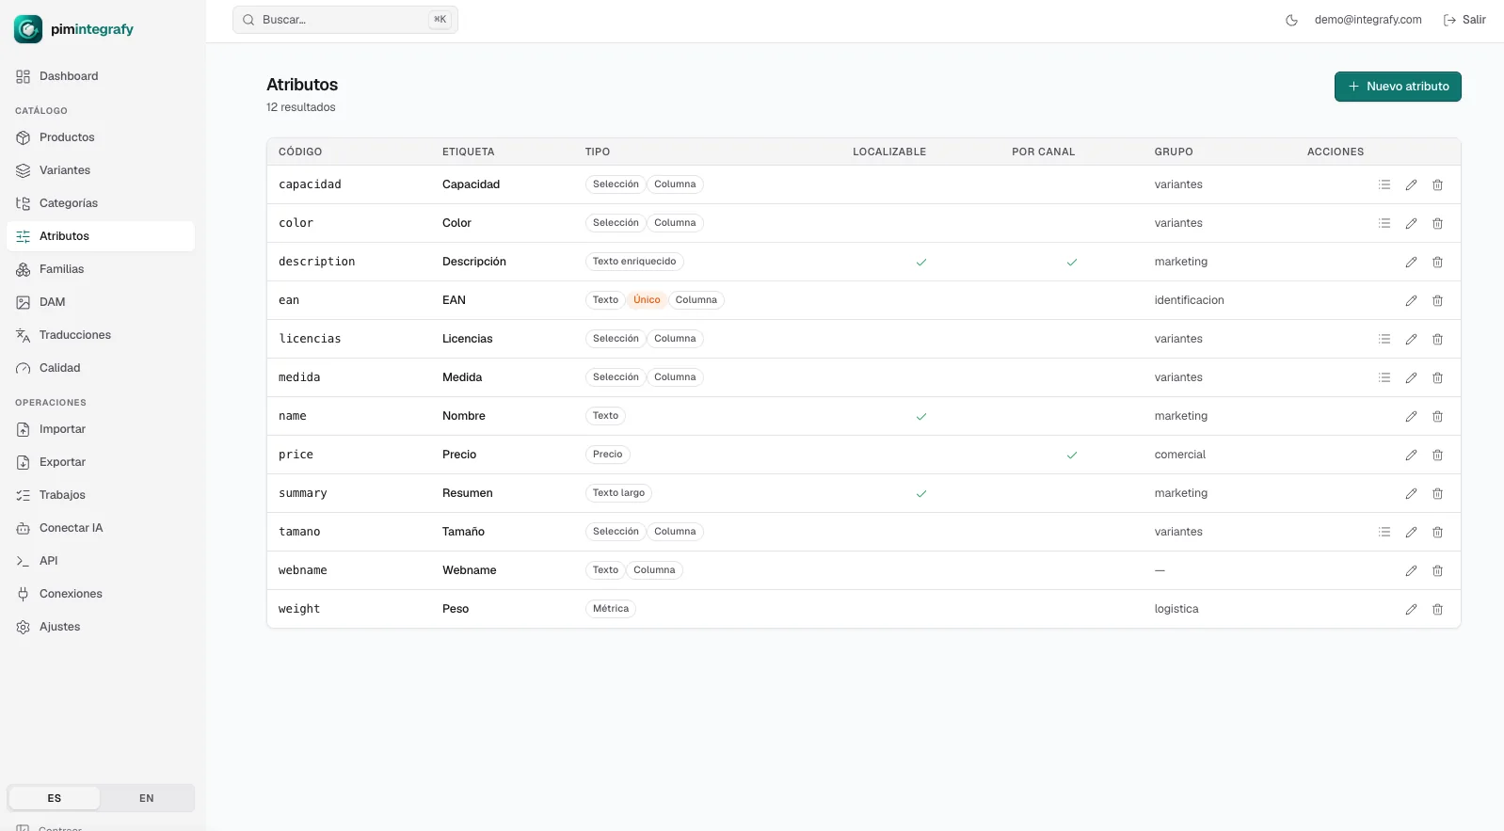Open the Importar page

tap(101, 429)
